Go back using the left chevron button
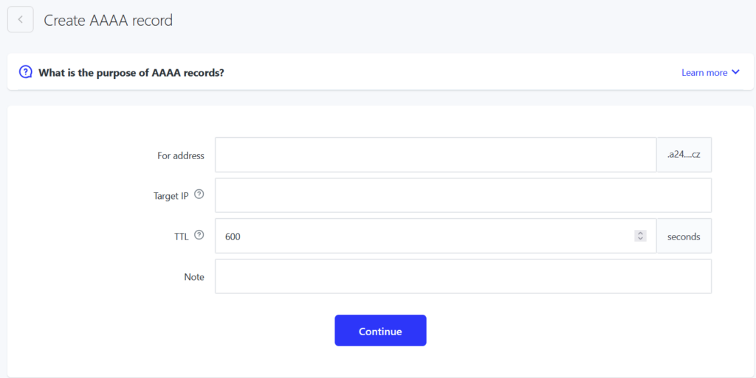The image size is (756, 378). coord(20,20)
